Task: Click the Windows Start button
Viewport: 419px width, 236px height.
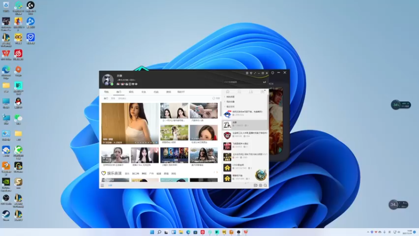Action: pyautogui.click(x=152, y=232)
